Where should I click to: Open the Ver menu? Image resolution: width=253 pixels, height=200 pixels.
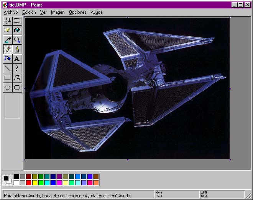point(43,12)
